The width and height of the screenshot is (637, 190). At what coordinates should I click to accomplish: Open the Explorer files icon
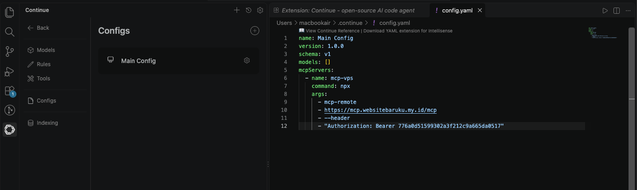coord(9,12)
